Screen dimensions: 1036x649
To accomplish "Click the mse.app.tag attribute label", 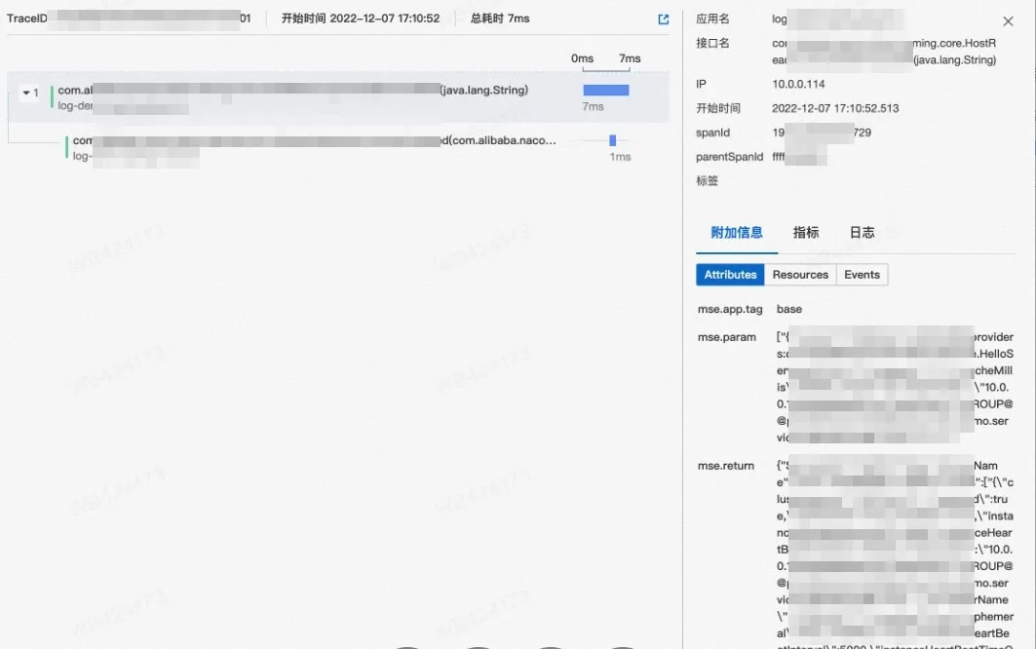I will (x=730, y=309).
